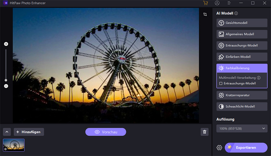Select the Allgemeines Modell option
This screenshot has width=271, height=156.
pyautogui.click(x=242, y=34)
